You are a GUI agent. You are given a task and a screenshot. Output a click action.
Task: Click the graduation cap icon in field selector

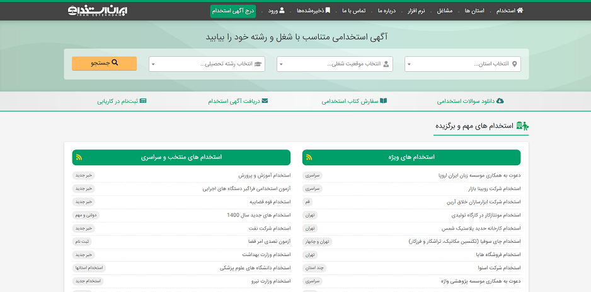click(x=258, y=64)
